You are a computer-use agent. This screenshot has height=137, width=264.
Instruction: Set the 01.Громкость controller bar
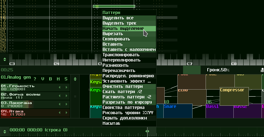click(35, 87)
